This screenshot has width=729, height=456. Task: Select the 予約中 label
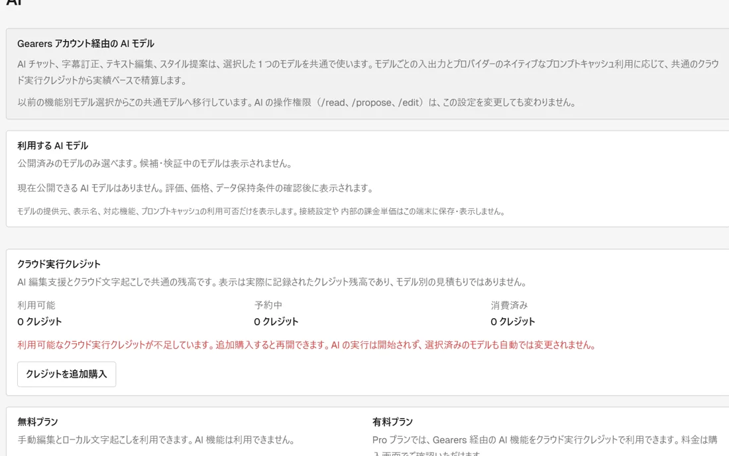click(268, 306)
